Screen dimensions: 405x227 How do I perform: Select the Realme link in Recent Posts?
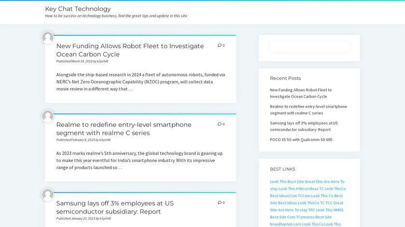308,110
